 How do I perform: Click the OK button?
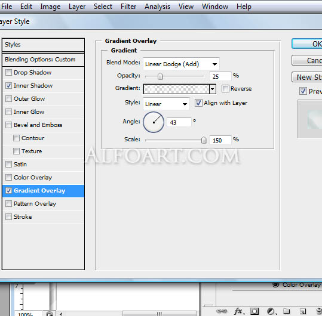pos(307,44)
